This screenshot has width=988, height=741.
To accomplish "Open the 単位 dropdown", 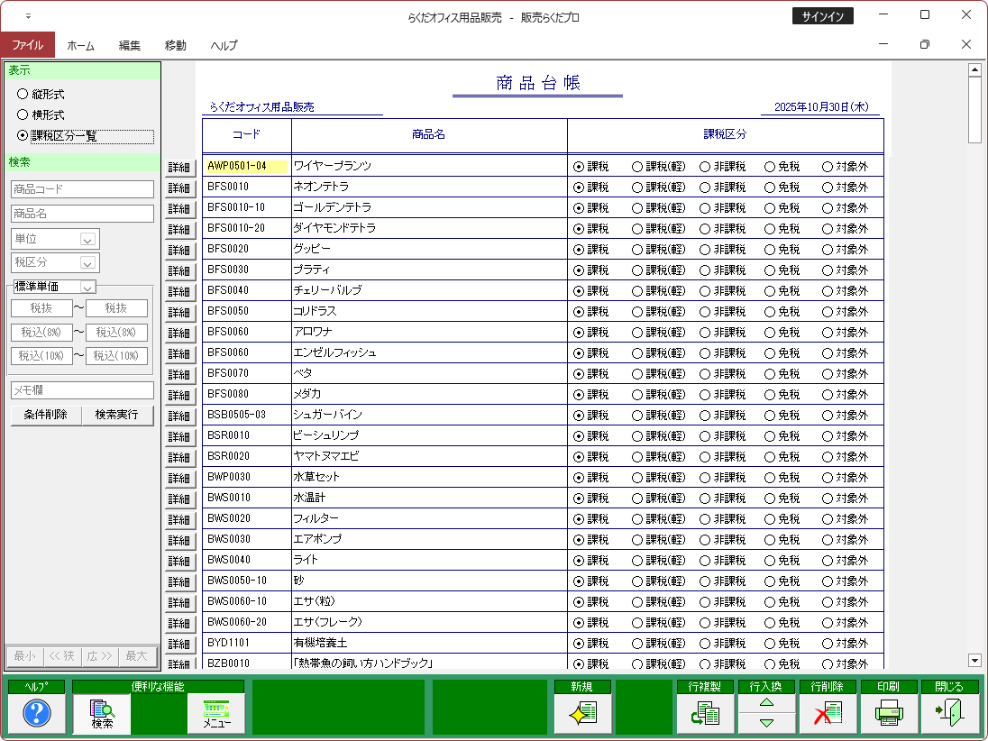I will (x=87, y=240).
